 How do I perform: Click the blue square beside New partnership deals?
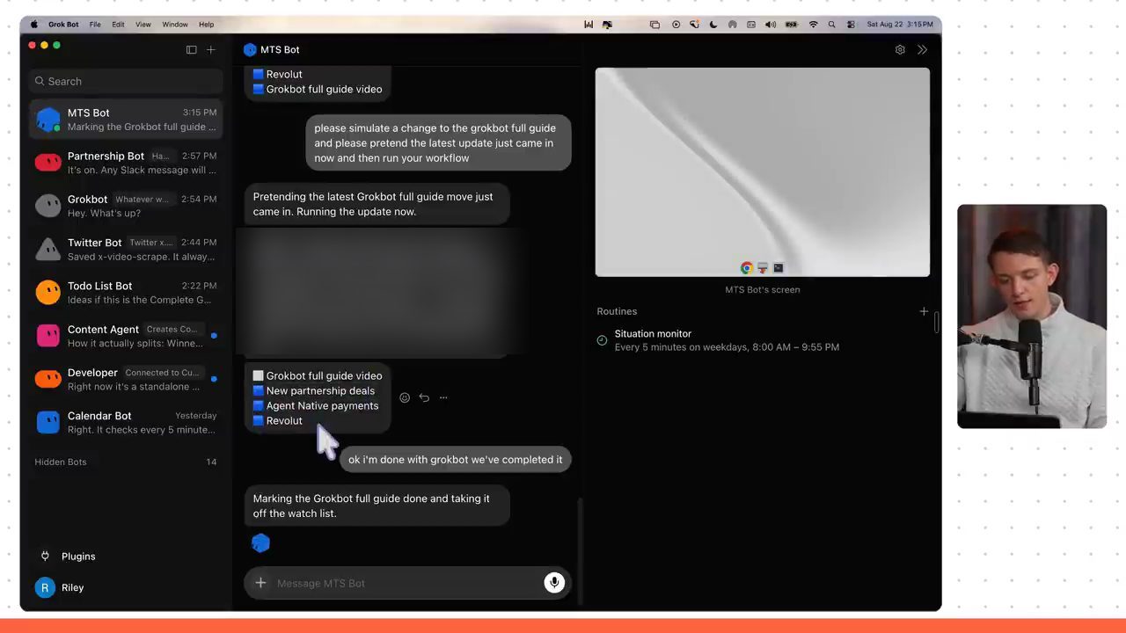259,390
